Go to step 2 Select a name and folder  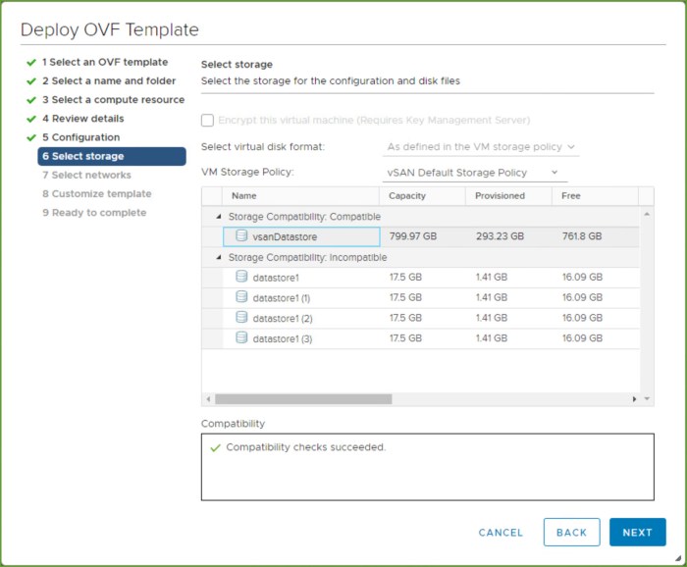pos(108,81)
